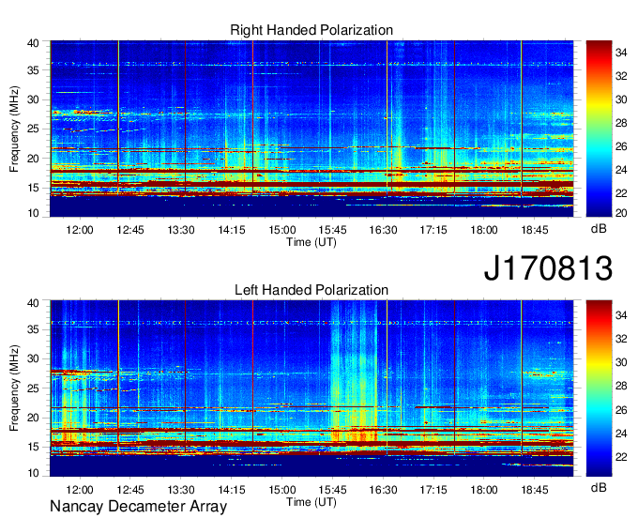The image size is (638, 518).
Task: Click 12:00 time tick on Left Handed plot
Action: (x=80, y=490)
